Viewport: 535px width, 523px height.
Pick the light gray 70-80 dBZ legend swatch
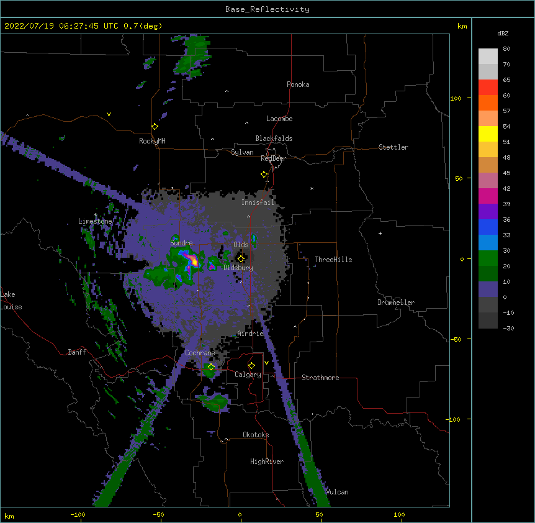pyautogui.click(x=488, y=56)
